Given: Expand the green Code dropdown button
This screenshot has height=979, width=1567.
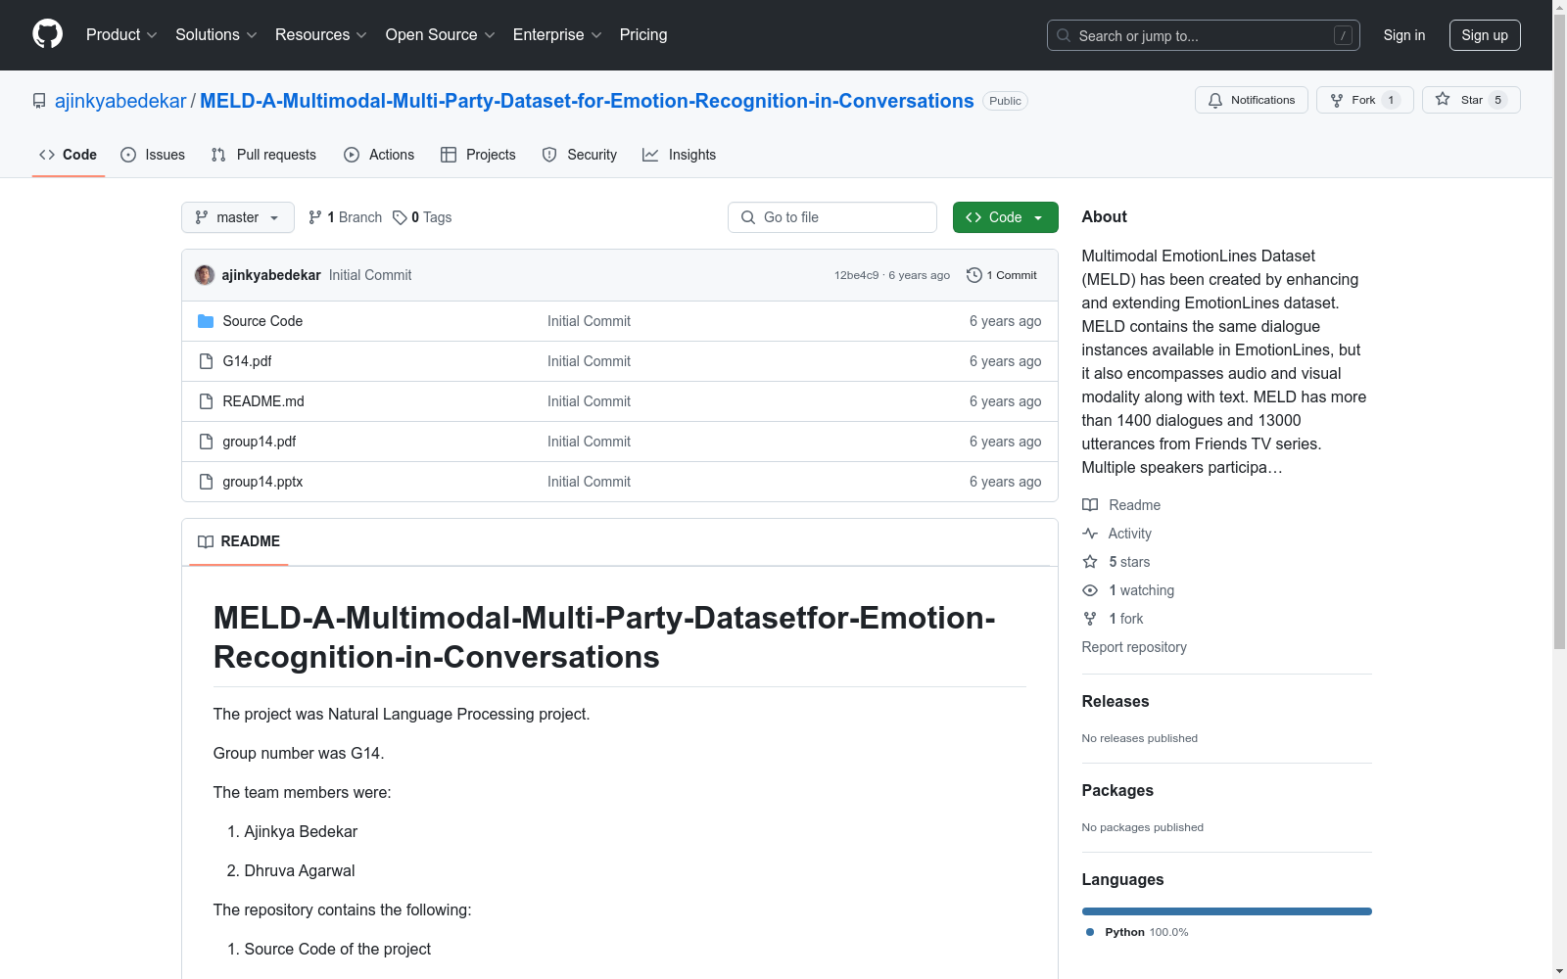Looking at the screenshot, I should click(1005, 217).
